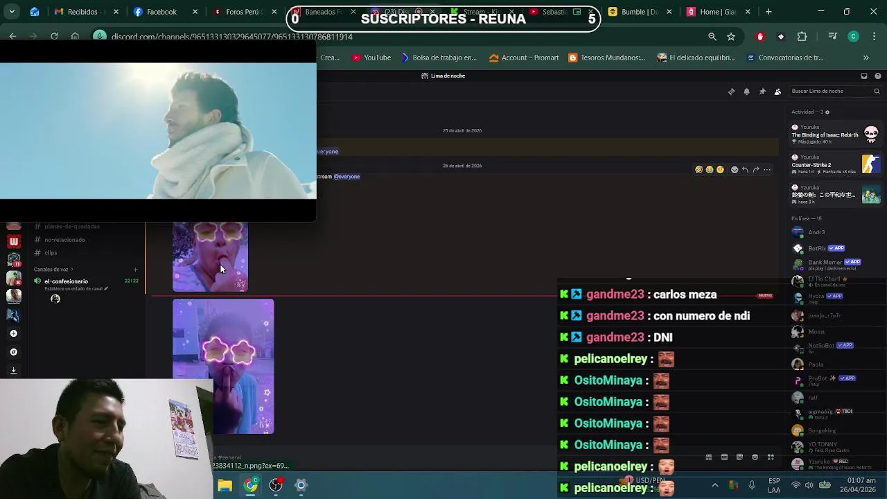Open emoji picker in message bar
Viewport: 887px width, 499px height.
pos(755,457)
